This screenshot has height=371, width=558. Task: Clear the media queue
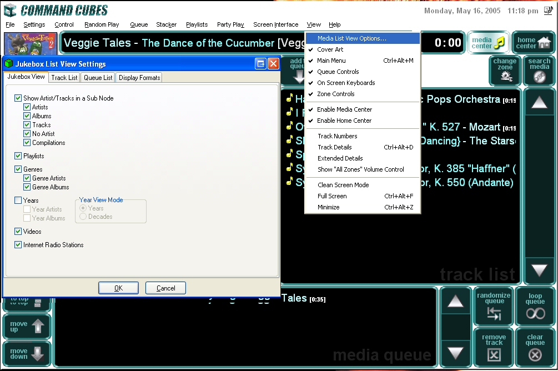coord(535,347)
